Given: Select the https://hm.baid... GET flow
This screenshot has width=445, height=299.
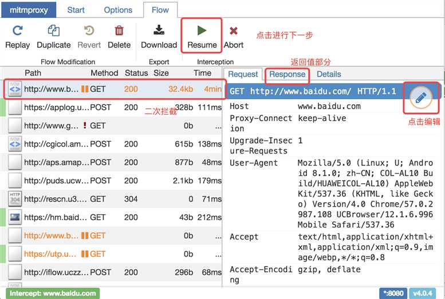Looking at the screenshot, I should pos(111,217).
